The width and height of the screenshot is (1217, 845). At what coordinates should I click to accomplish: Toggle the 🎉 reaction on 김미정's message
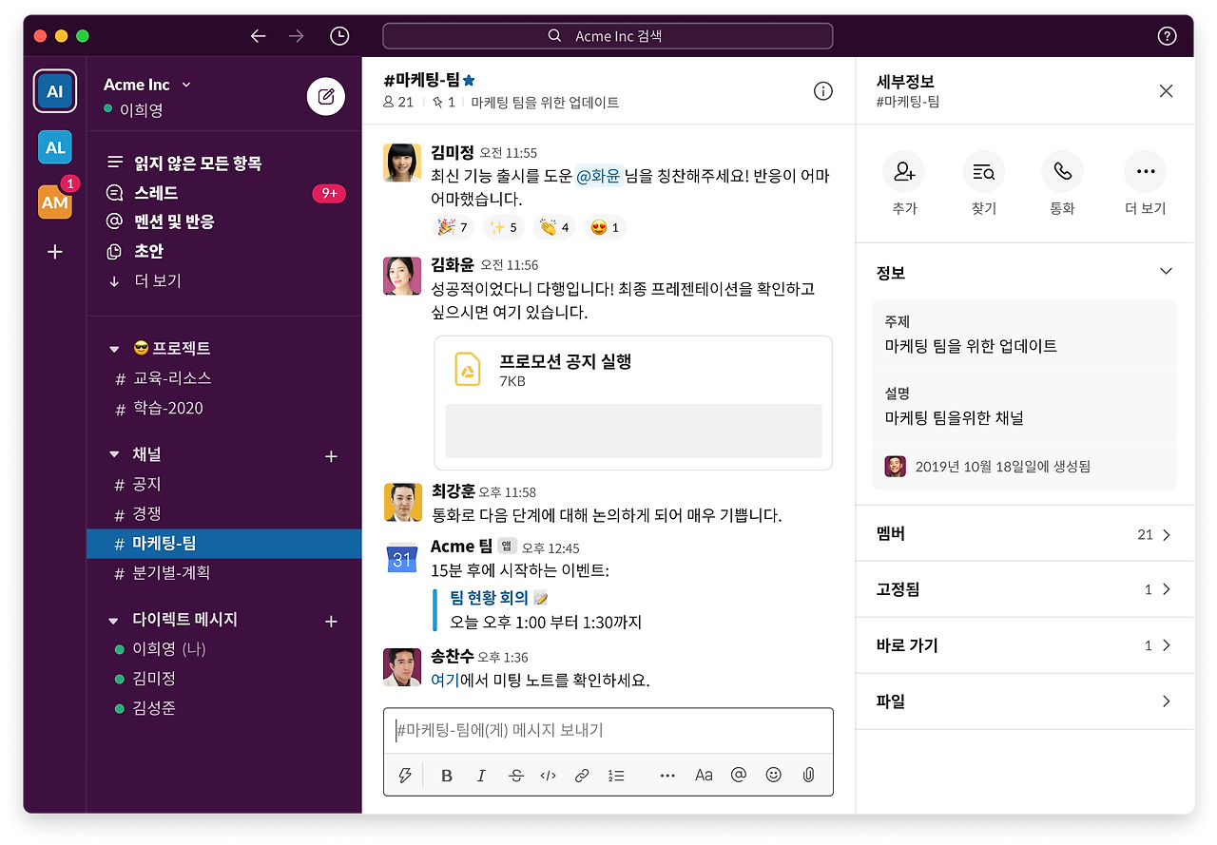453,227
